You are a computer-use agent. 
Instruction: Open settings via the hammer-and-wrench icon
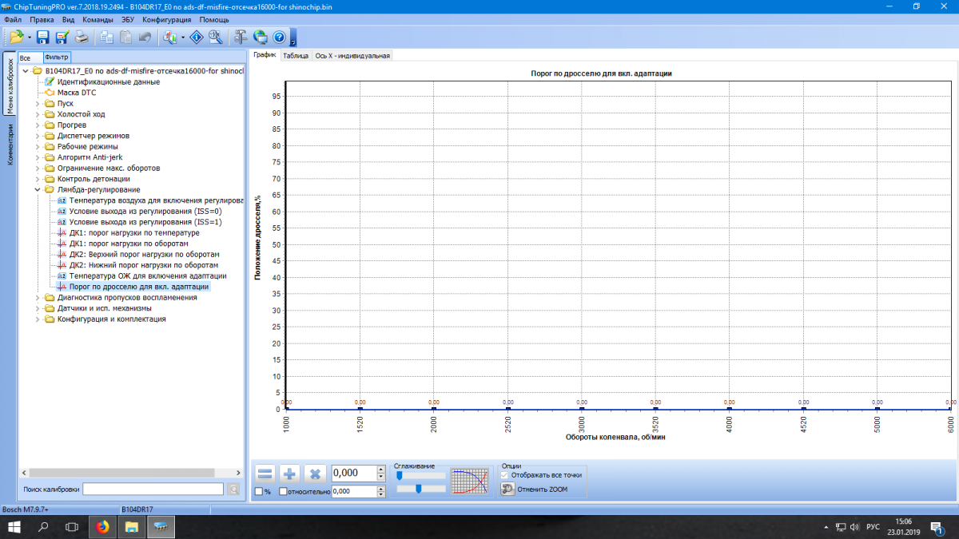(241, 37)
